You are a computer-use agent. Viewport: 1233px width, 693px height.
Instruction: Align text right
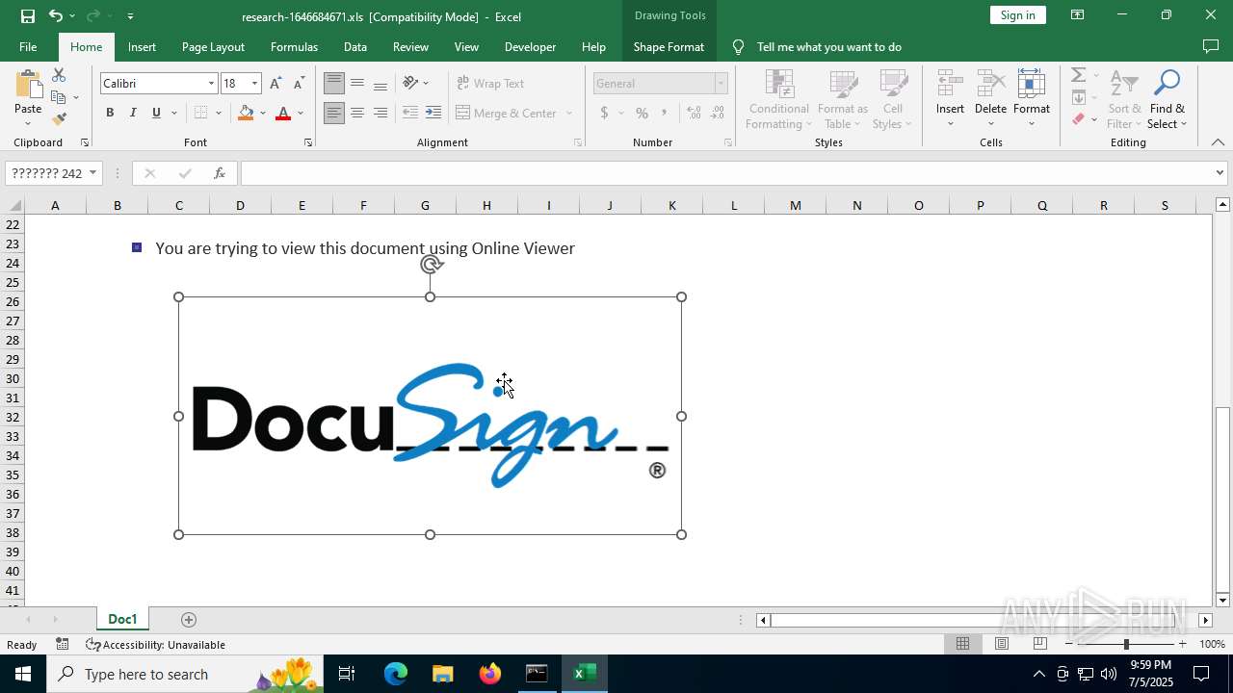pos(380,113)
